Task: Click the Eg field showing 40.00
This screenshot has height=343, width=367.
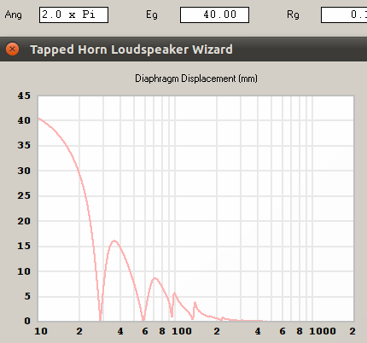Action: (x=214, y=15)
